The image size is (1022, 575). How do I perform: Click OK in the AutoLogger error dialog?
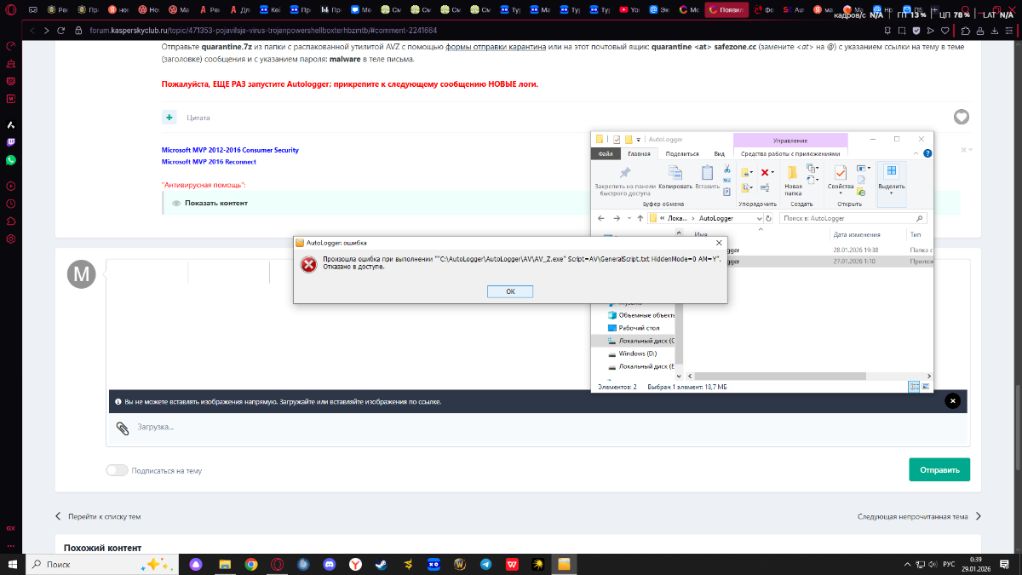(510, 291)
